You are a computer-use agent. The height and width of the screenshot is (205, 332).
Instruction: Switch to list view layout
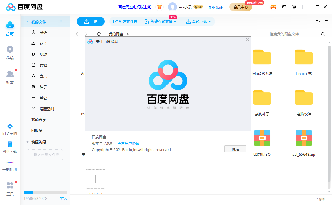click(326, 21)
